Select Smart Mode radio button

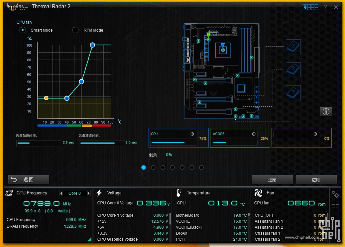[x=23, y=30]
